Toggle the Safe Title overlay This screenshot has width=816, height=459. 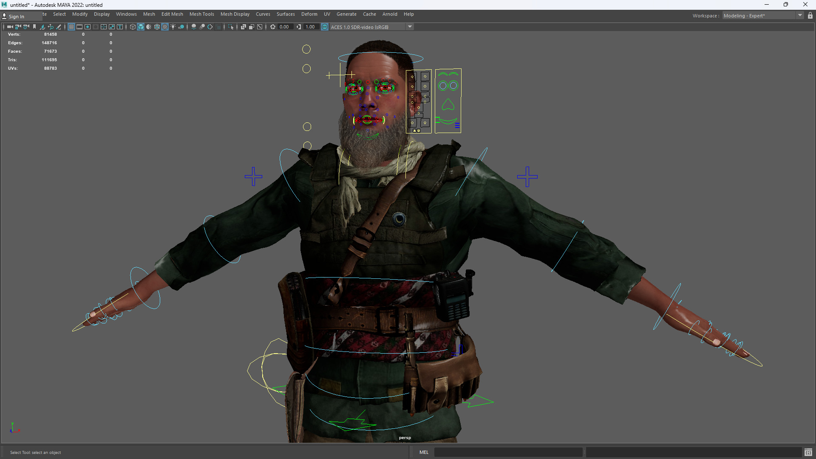tap(120, 27)
